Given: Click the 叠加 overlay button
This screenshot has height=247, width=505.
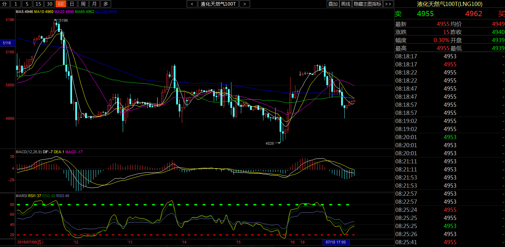Looking at the screenshot, I should (333, 4).
